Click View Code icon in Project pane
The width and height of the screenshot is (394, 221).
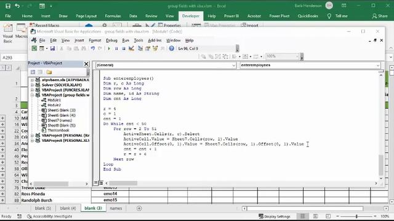33,72
